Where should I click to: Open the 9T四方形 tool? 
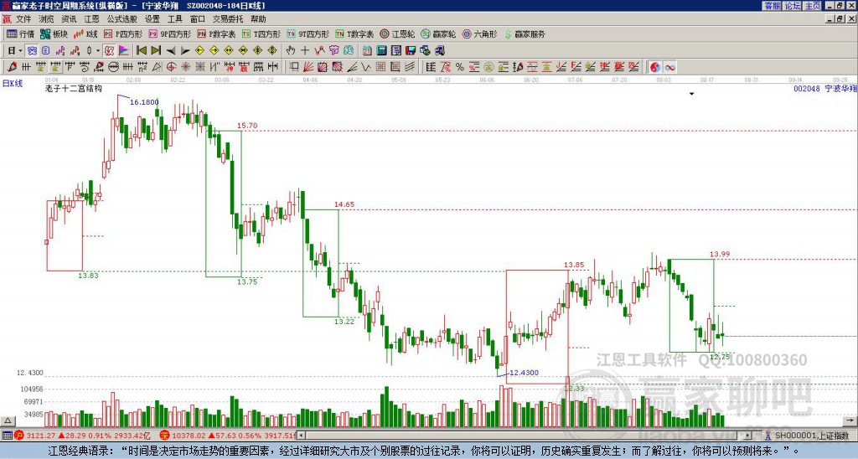[x=308, y=34]
